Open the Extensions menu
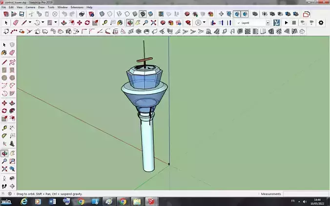Viewport: 330px width, 206px height. click(77, 7)
